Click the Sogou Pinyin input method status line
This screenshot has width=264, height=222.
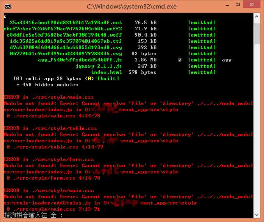point(33,215)
